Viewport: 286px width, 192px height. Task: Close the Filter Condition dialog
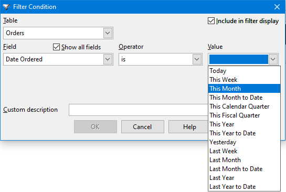(x=277, y=7)
